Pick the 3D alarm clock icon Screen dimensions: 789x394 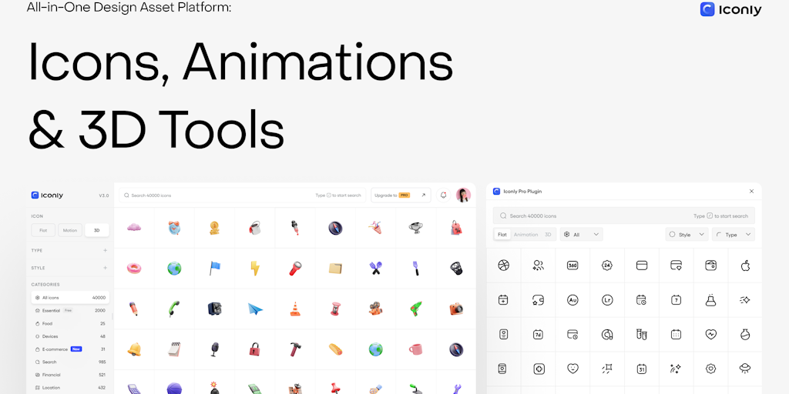coord(174,228)
